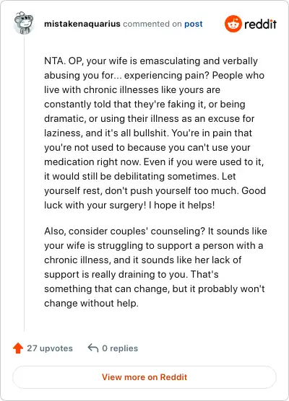Click the vertical comment thread line
This screenshot has height=401, width=289.
click(x=24, y=184)
